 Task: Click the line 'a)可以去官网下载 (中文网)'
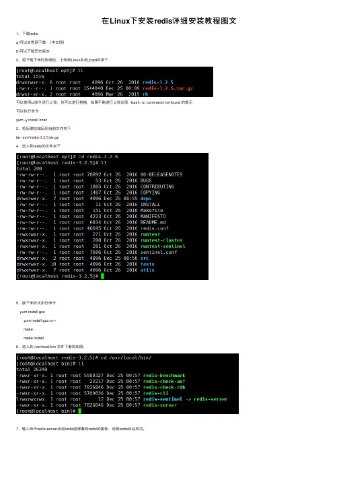(x=40, y=42)
